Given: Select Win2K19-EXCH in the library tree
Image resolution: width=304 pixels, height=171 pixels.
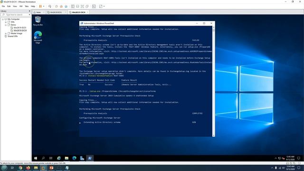Looking at the screenshot, I should [x=20, y=30].
